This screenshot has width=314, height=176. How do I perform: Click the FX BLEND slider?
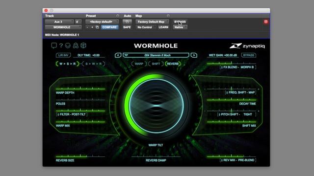[x=231, y=63]
